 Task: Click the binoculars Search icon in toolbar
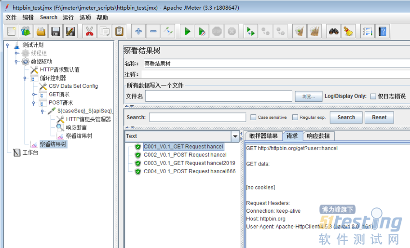(333, 32)
